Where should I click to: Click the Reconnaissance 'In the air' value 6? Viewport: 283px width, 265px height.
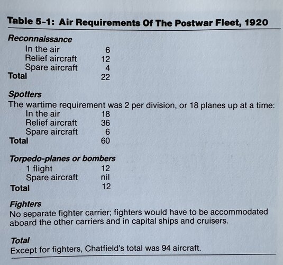coord(107,50)
